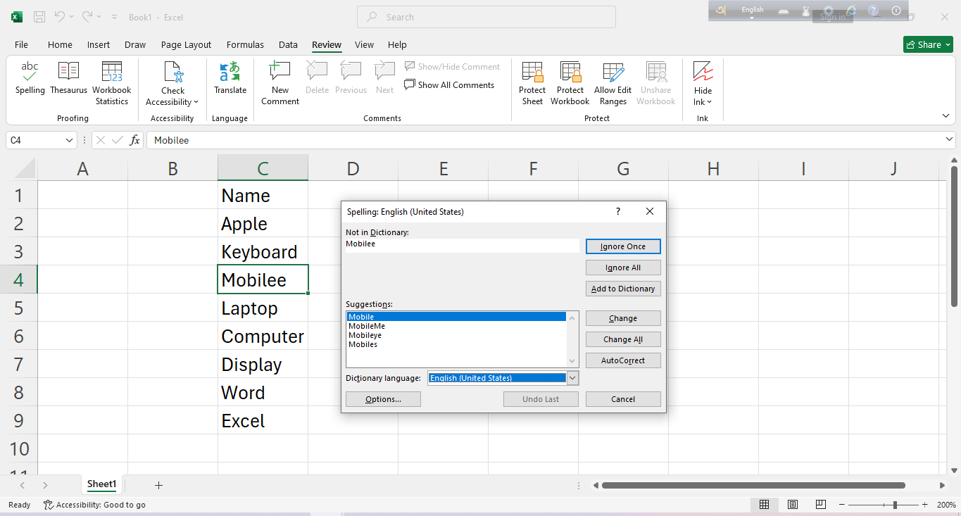Select "Mobiles" in the Suggestions list
Screen dimensions: 961x516
[x=362, y=344]
